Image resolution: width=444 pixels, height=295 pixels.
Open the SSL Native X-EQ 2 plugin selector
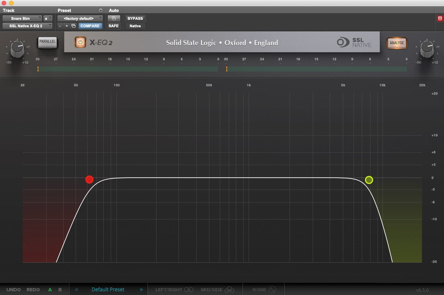[x=28, y=26]
